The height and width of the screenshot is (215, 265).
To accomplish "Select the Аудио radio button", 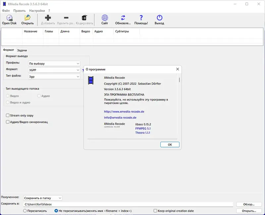I will (x=39, y=96).
